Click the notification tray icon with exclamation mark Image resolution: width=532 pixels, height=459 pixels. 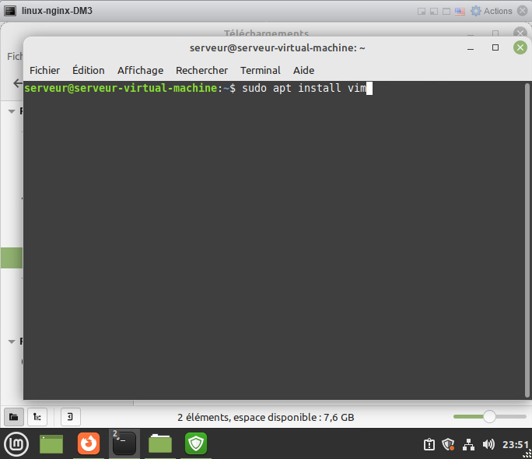(429, 445)
